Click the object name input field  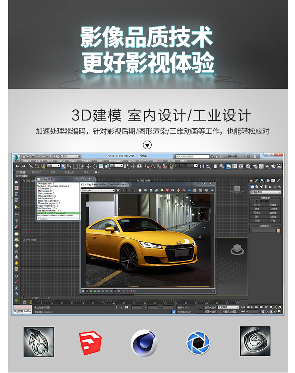click(263, 231)
